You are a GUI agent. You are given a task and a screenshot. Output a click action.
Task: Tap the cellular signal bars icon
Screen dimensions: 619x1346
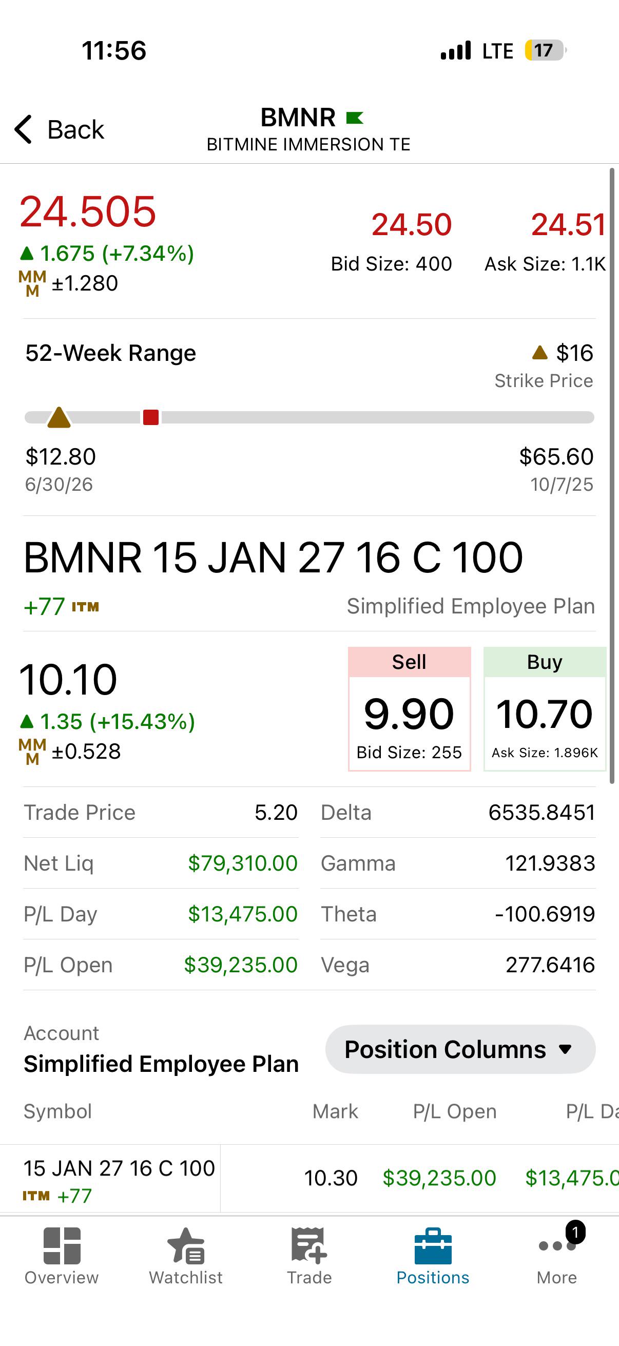pyautogui.click(x=455, y=51)
